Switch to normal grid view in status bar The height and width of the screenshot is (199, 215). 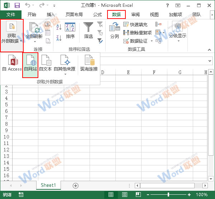point(111,195)
